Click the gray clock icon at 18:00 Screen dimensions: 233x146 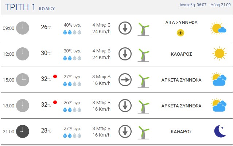coord(23,106)
